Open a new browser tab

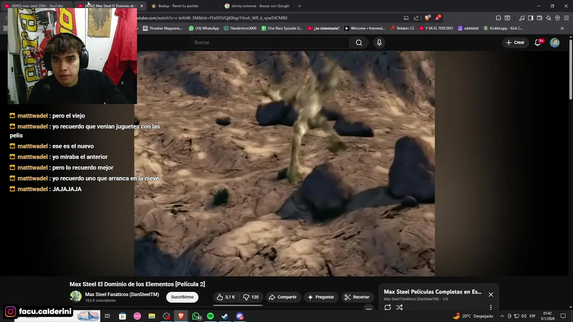[299, 6]
